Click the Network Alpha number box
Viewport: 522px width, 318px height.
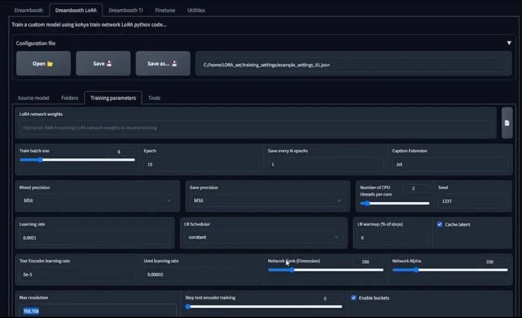[492, 262]
